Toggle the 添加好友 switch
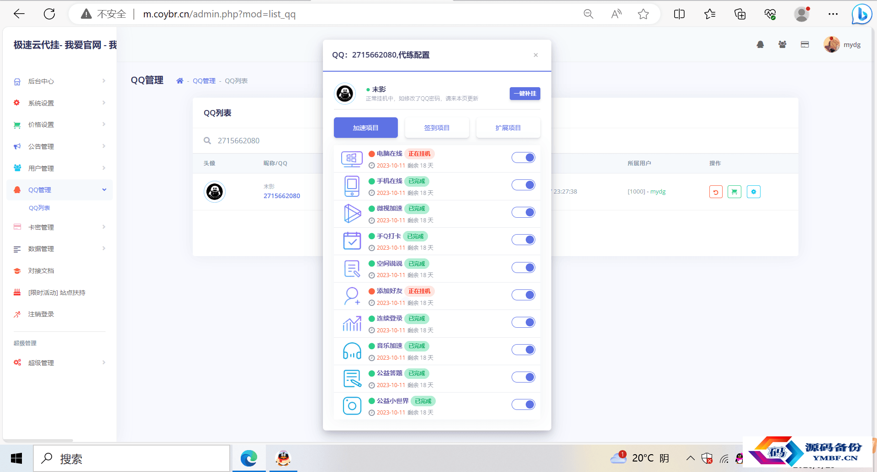 coord(523,295)
